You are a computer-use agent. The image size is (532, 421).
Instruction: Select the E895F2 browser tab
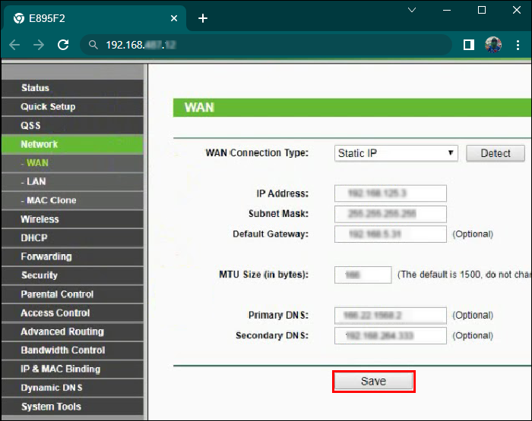(95, 18)
